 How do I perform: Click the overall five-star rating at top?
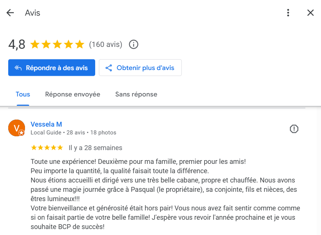click(57, 45)
